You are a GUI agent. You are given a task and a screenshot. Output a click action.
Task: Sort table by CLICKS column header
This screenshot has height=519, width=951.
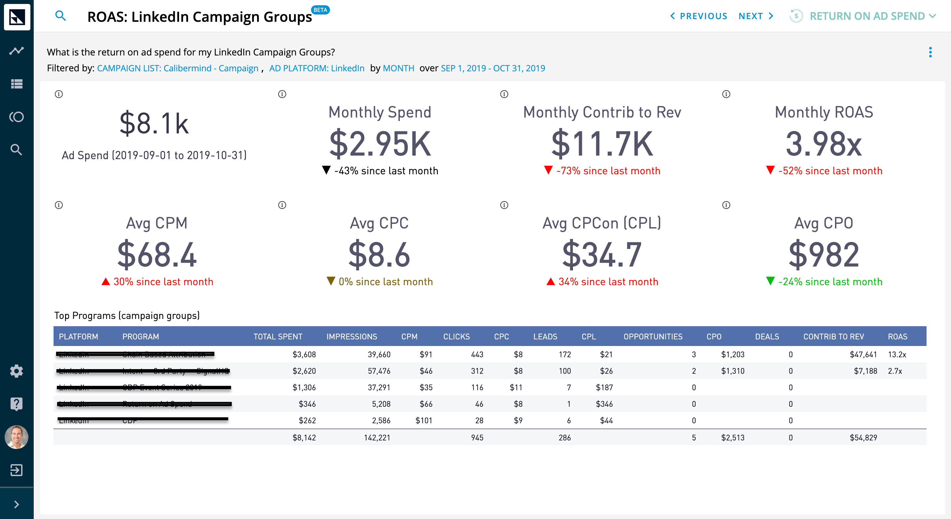tap(456, 336)
